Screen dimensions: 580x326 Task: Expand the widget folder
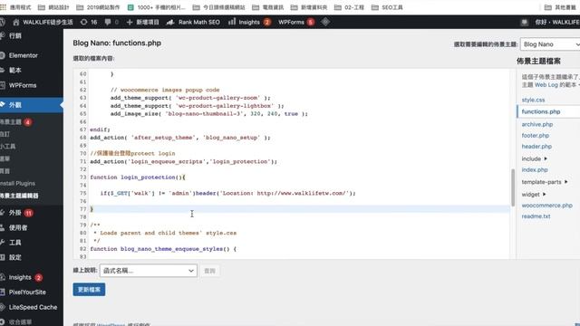(x=534, y=194)
